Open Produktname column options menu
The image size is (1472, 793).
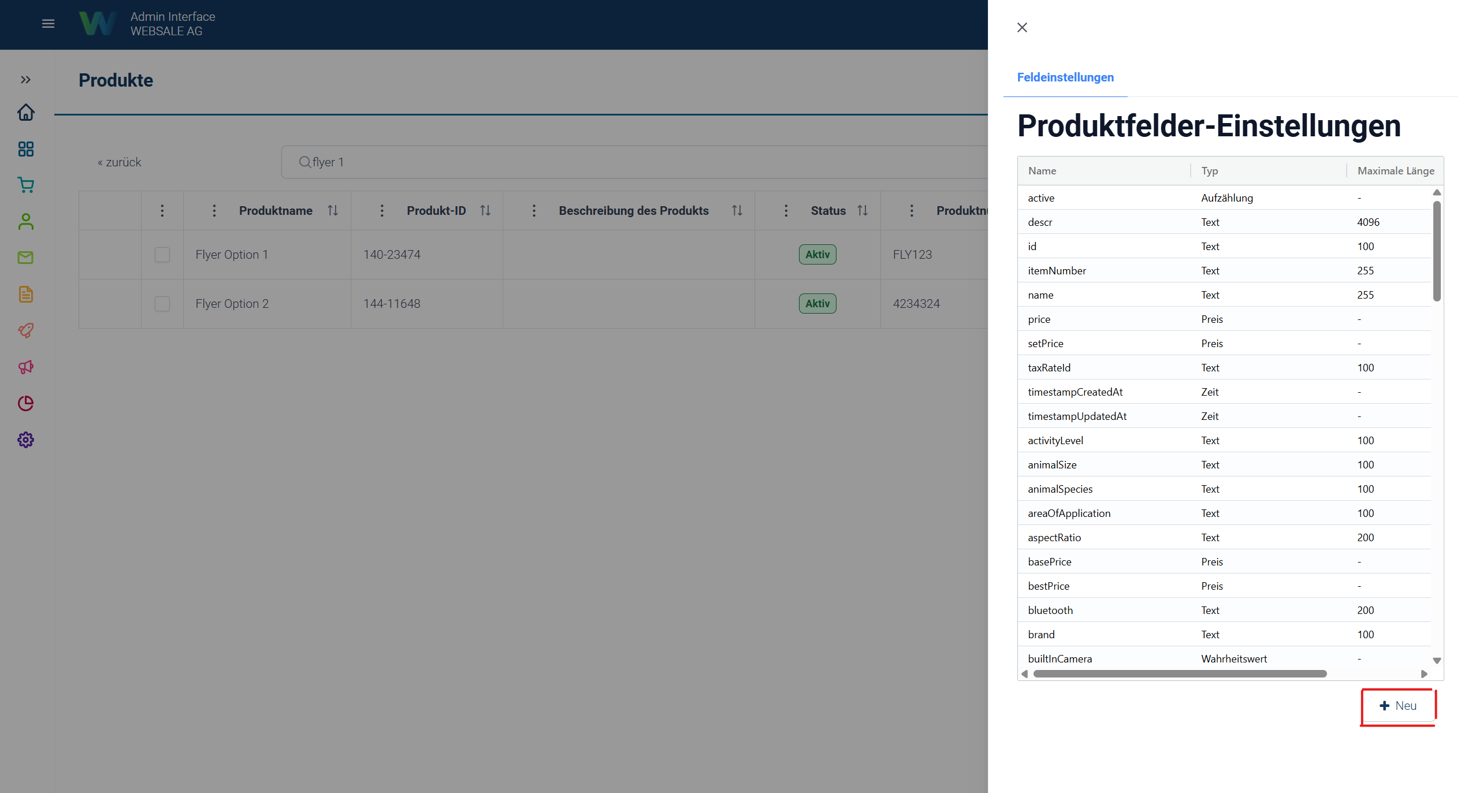(x=214, y=211)
